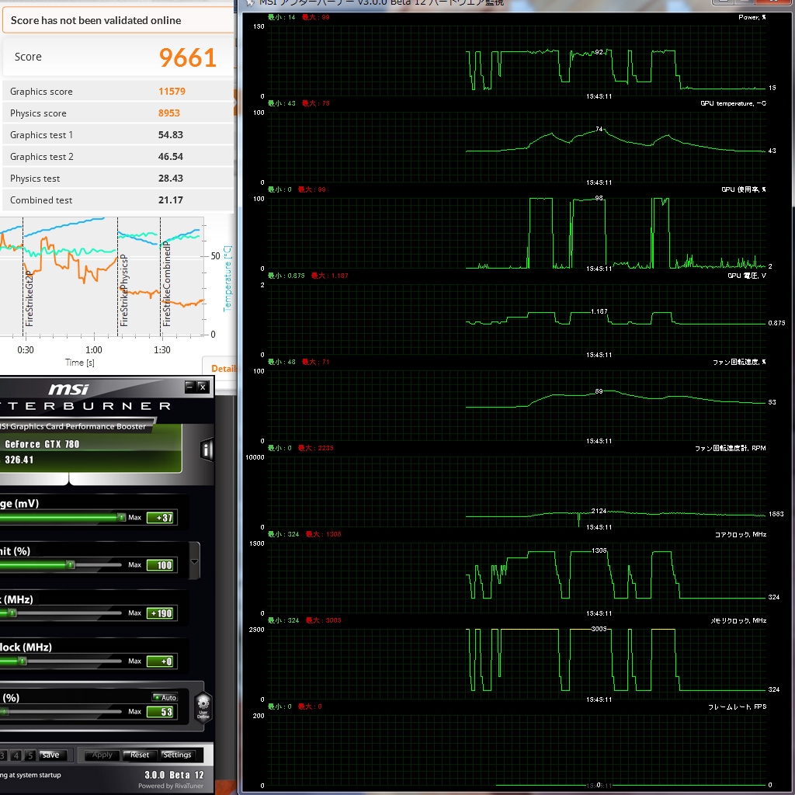This screenshot has height=795, width=795.
Task: Close the MSI Afterburner skin window
Action: [203, 387]
